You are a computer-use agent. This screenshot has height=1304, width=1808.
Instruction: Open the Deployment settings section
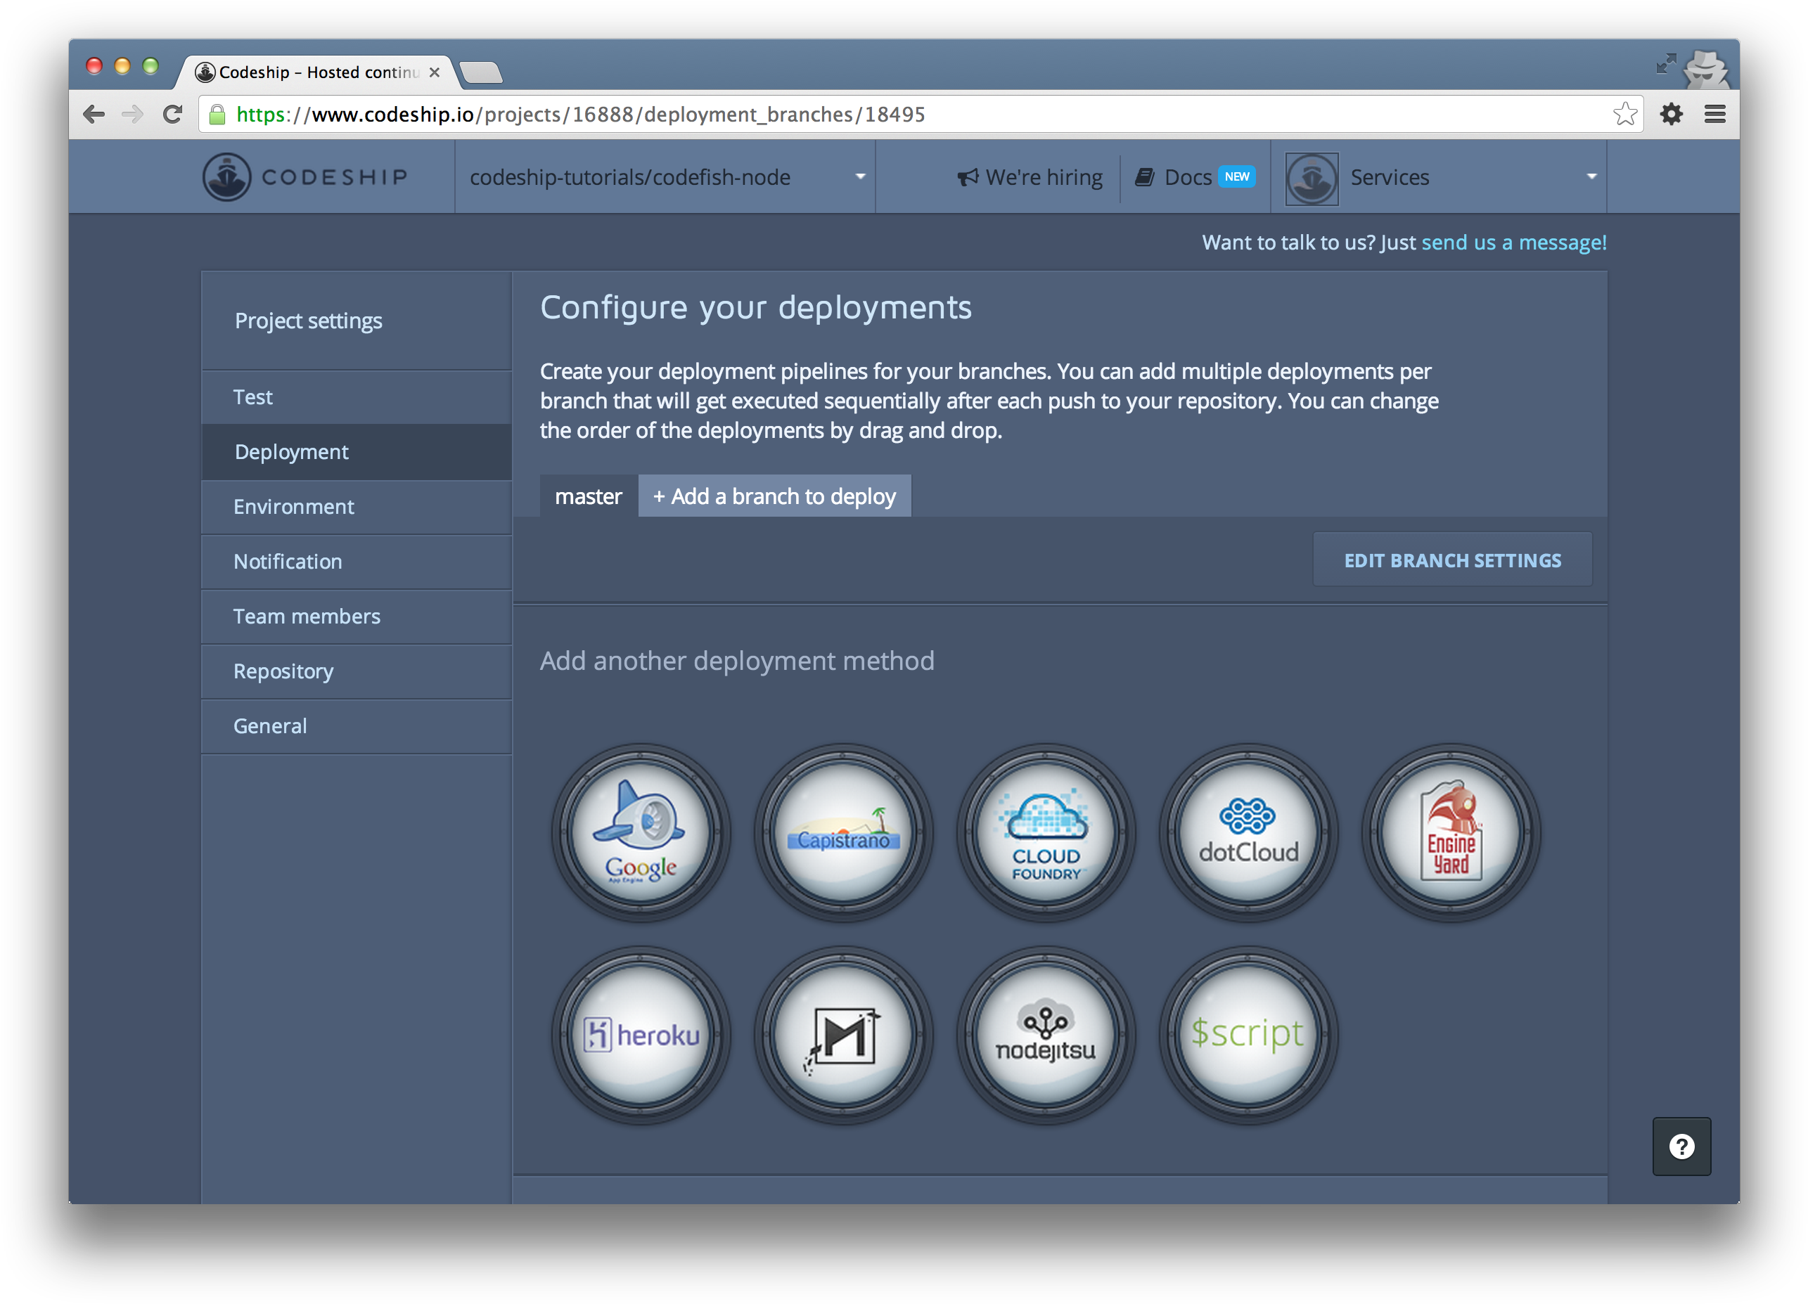coord(357,452)
